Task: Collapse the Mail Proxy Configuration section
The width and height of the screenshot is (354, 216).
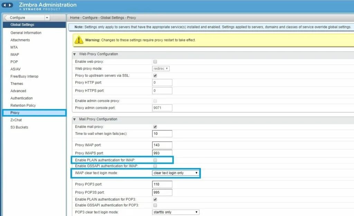Action: tap(74, 119)
